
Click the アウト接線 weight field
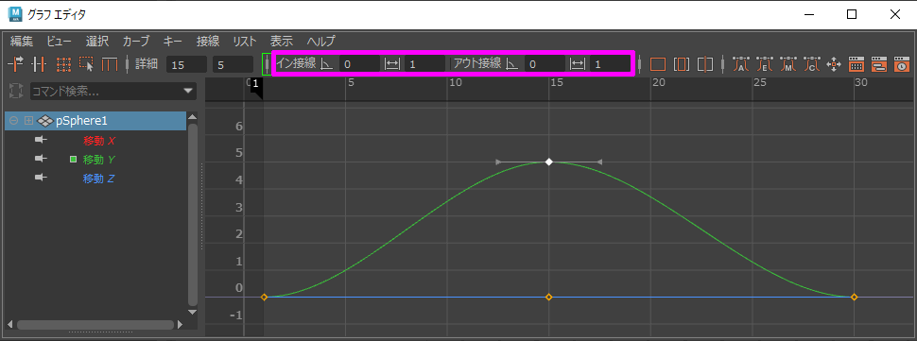coord(610,64)
